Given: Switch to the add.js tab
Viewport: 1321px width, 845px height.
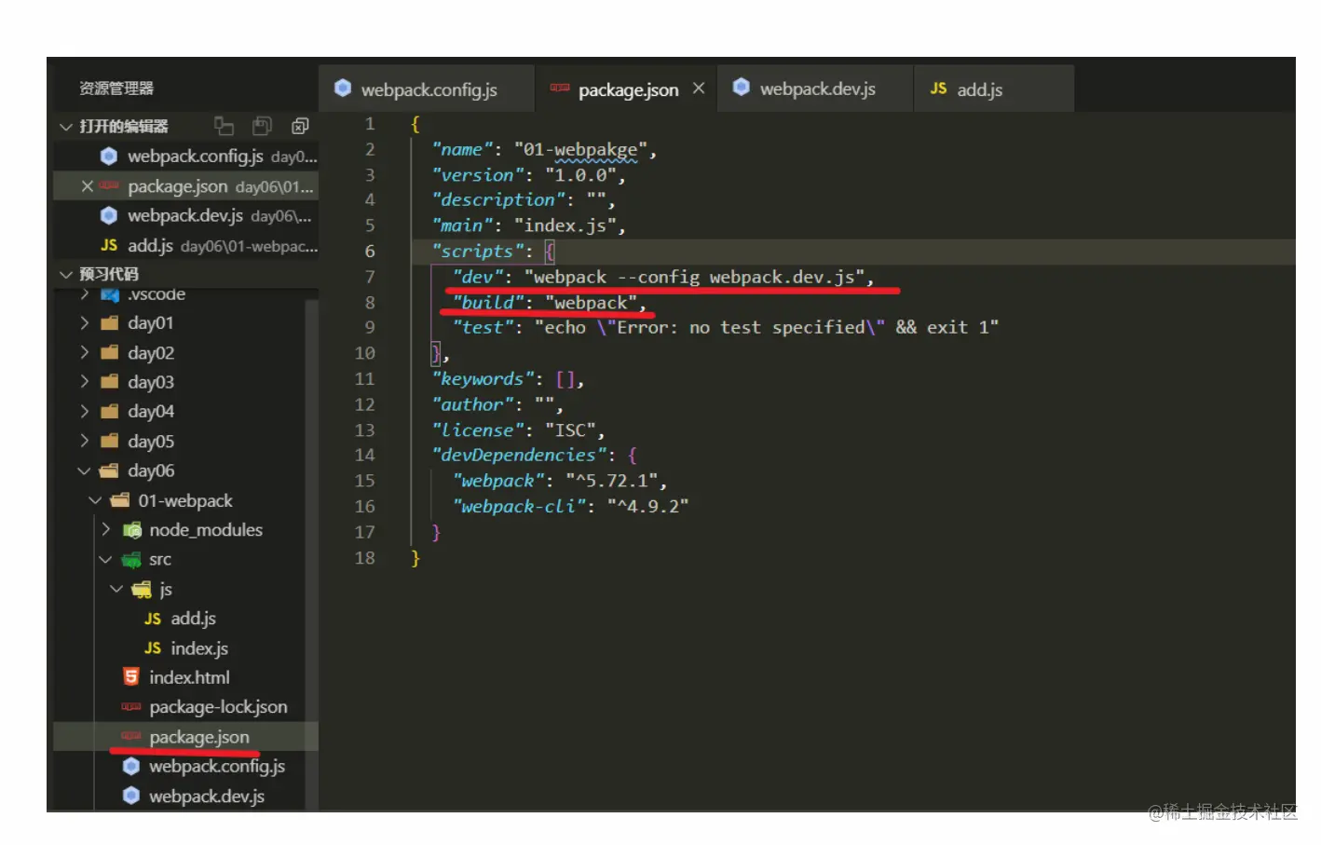Looking at the screenshot, I should tap(994, 89).
